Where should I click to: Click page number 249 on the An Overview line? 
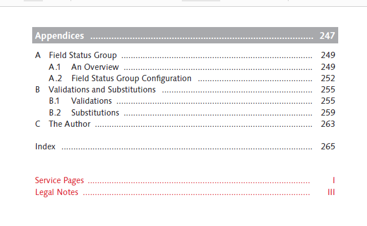328,67
